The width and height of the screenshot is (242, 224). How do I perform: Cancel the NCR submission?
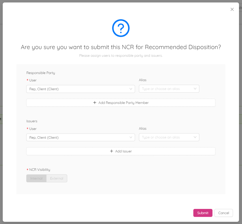click(x=223, y=213)
